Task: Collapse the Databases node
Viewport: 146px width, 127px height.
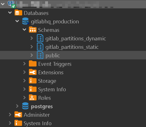Action: click(x=10, y=13)
